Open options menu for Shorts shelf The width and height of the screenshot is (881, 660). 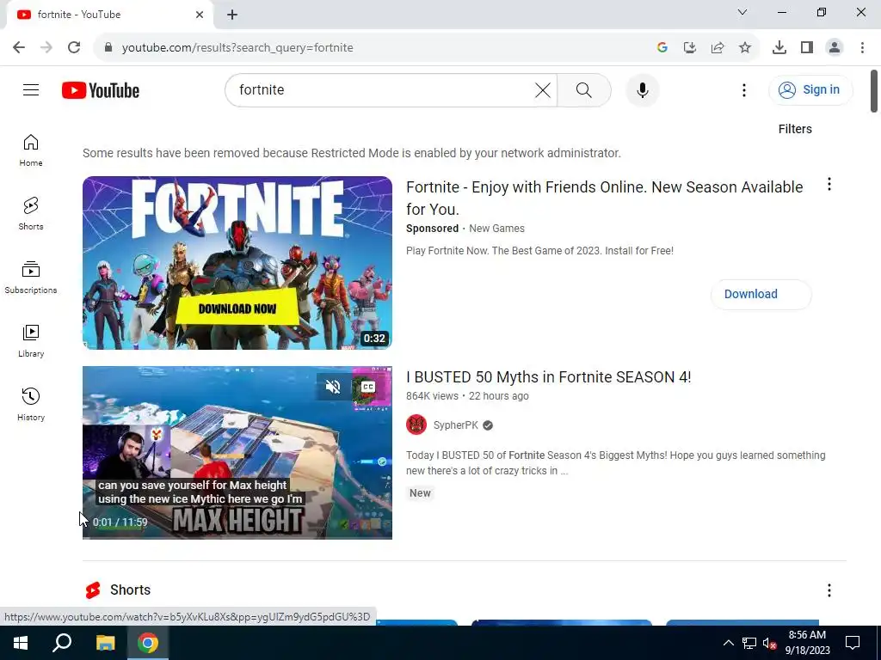pyautogui.click(x=829, y=590)
